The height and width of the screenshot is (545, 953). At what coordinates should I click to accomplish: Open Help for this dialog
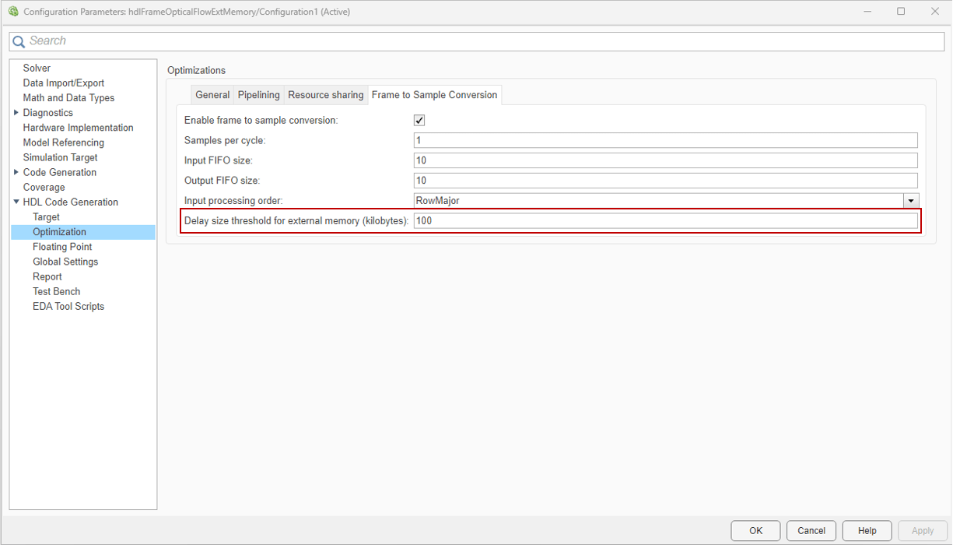(x=867, y=531)
